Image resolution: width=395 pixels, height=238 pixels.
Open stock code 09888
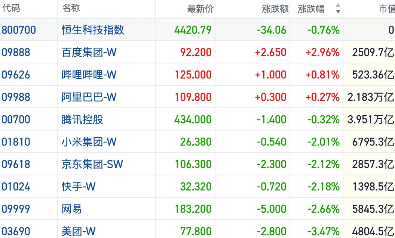(x=16, y=53)
